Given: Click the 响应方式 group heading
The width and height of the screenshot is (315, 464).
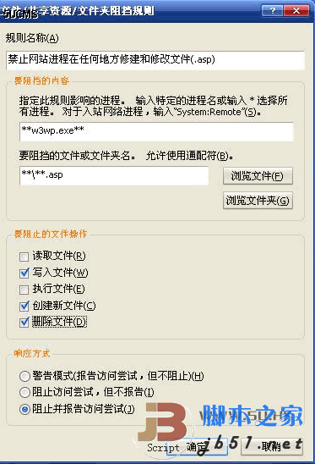Looking at the screenshot, I should (32, 353).
